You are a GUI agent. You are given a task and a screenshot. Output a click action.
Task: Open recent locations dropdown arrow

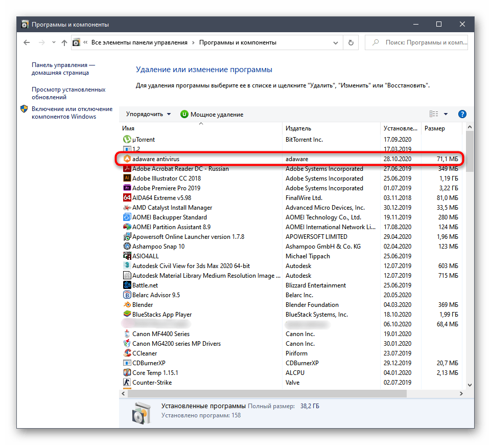[x=54, y=42]
